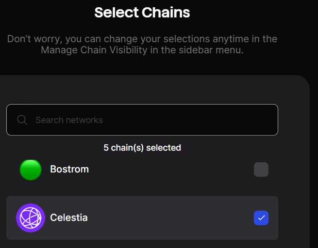Click the right end of the search field
The width and height of the screenshot is (318, 248).
click(x=264, y=120)
